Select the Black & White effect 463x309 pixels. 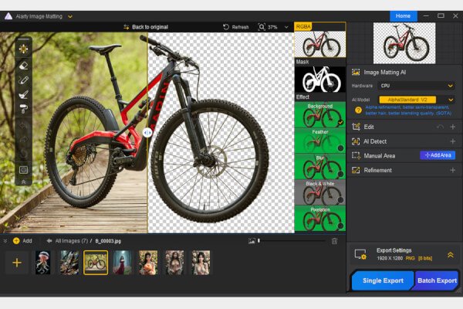click(x=320, y=192)
